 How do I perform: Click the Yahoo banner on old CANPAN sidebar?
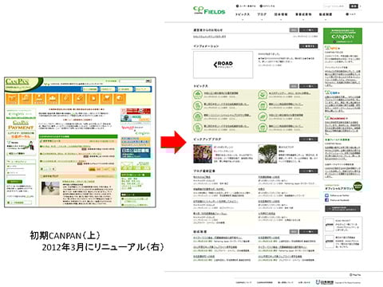click(x=136, y=130)
